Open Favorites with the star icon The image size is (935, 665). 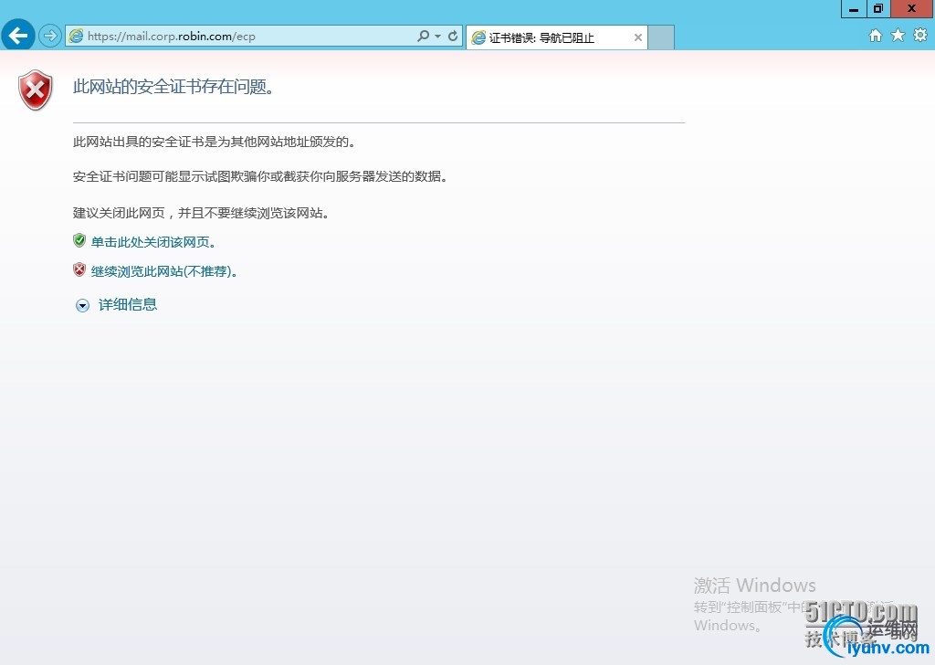[898, 36]
